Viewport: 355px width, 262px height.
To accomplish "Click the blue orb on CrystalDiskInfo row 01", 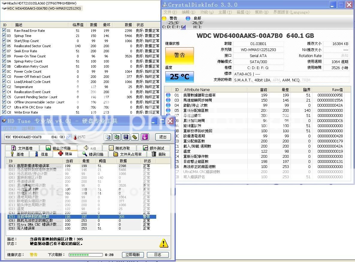I will tap(168, 95).
